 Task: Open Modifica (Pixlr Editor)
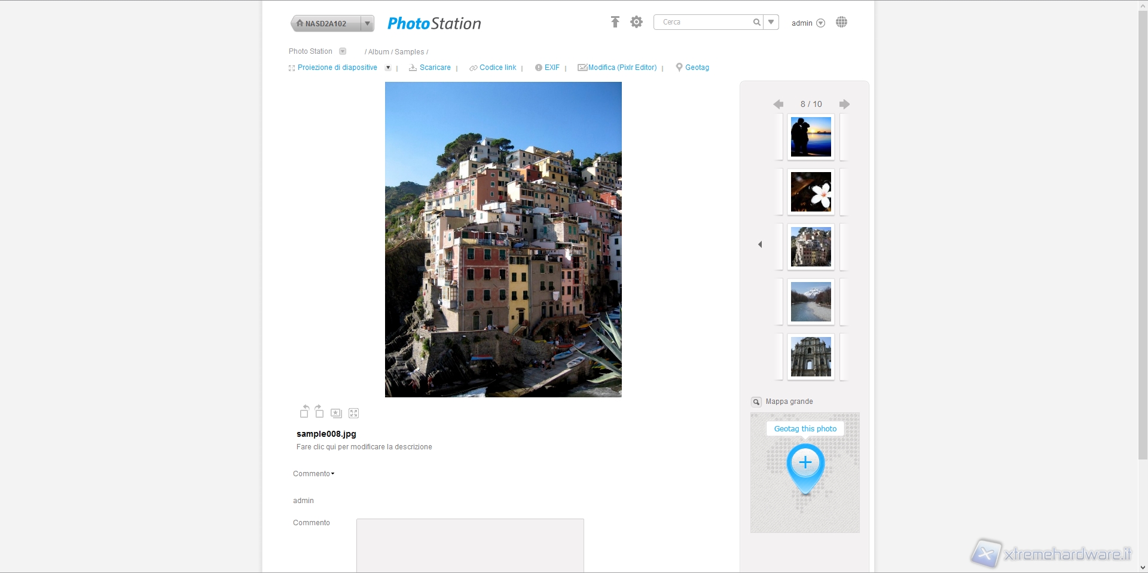click(x=622, y=68)
